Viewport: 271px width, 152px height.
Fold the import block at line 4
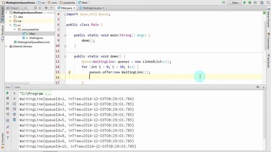(x=65, y=14)
